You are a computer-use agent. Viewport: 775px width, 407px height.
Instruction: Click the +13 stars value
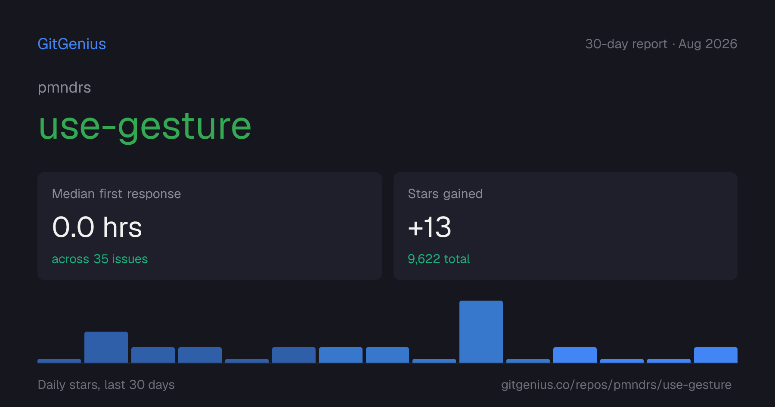[430, 227]
